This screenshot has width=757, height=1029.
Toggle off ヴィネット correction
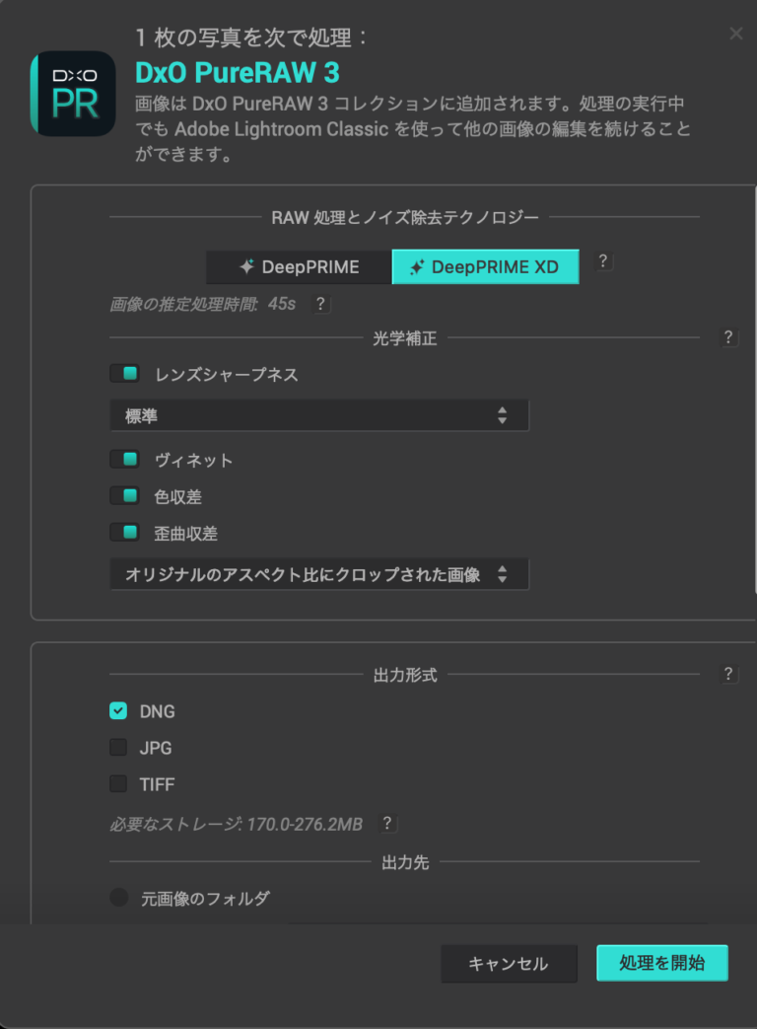coord(124,459)
